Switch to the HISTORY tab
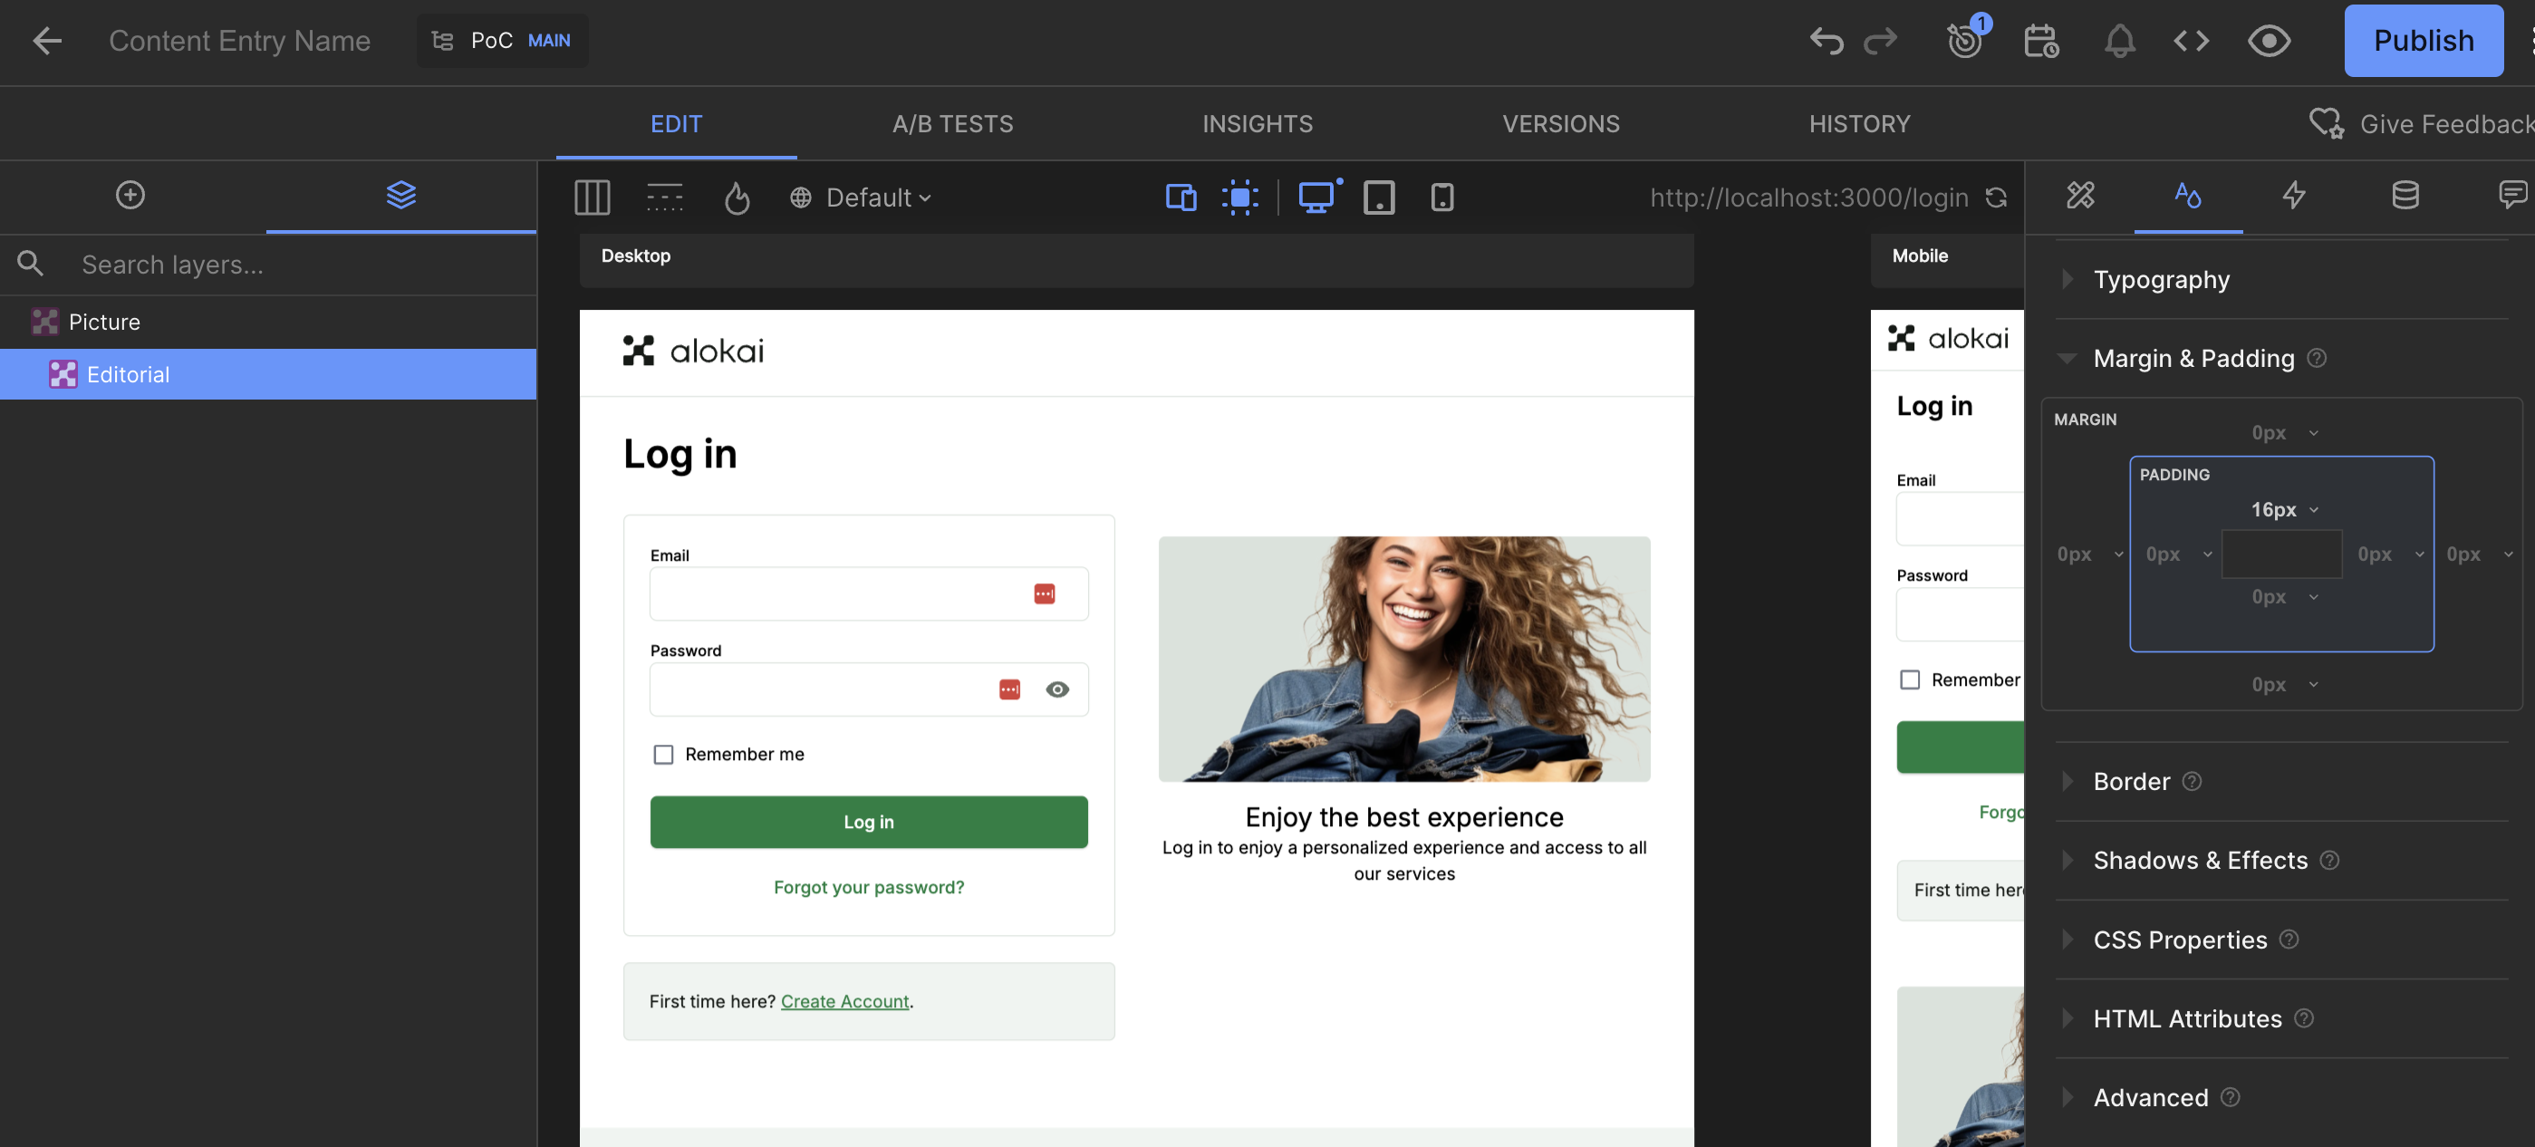The height and width of the screenshot is (1147, 2535). (x=1859, y=123)
